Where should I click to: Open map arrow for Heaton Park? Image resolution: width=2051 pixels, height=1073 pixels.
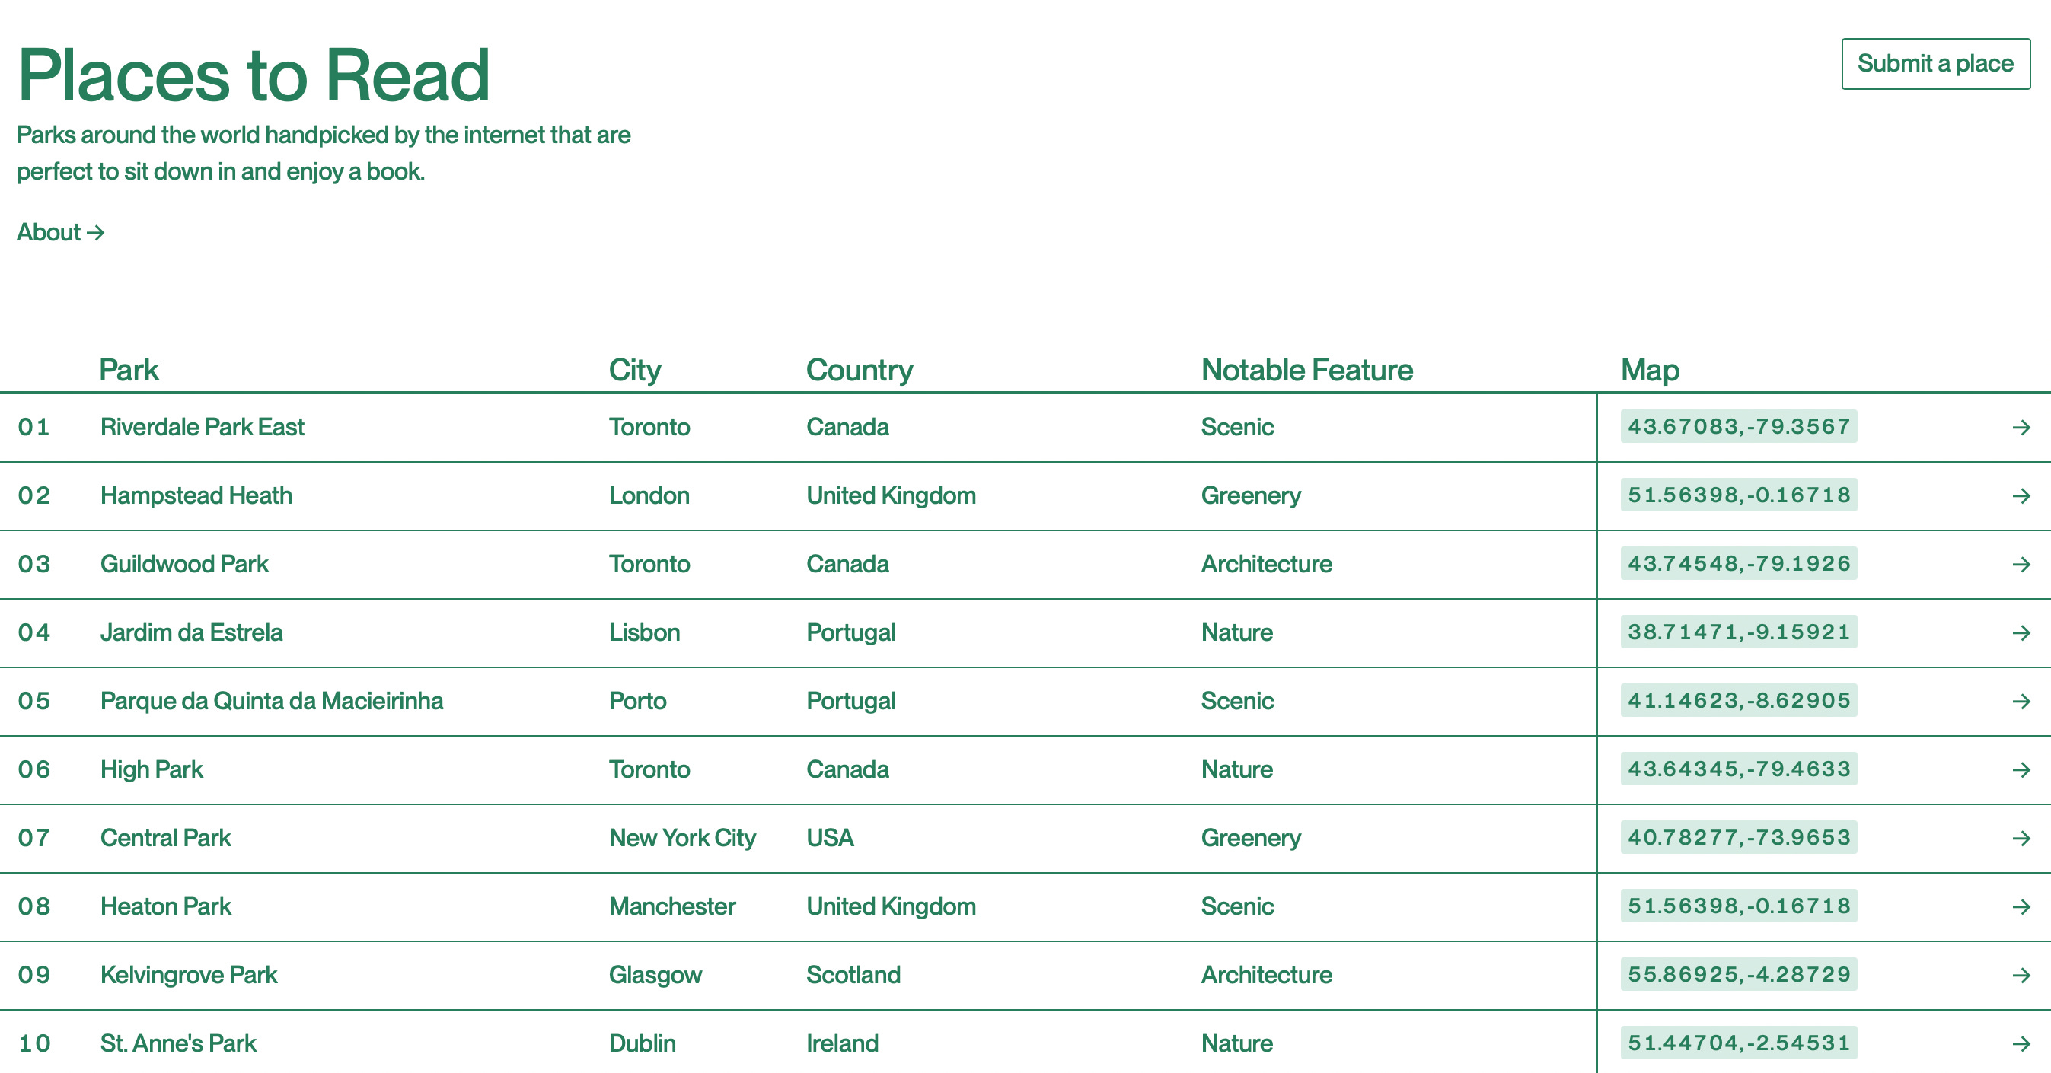(2021, 906)
